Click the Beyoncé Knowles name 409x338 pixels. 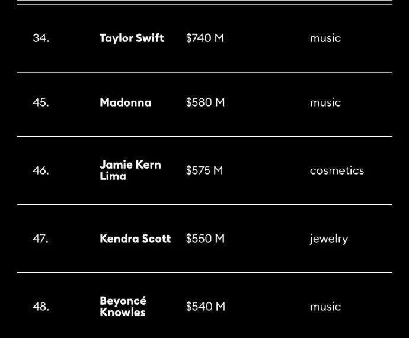(123, 306)
